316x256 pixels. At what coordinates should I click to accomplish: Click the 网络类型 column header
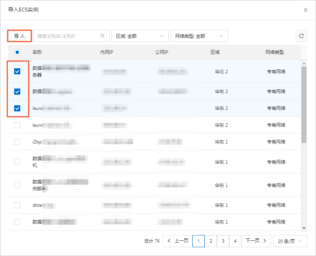(274, 52)
